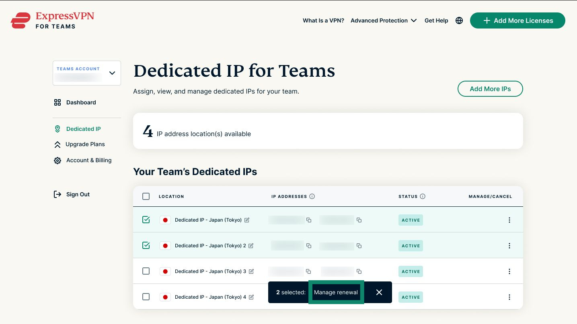The height and width of the screenshot is (324, 577).
Task: Copy the first IP address of Japan (Tokyo) 2
Action: pyautogui.click(x=309, y=246)
